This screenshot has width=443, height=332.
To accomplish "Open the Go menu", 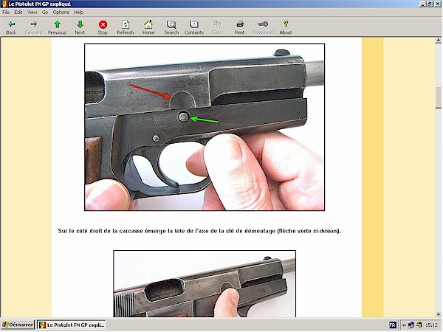I will 45,13.
